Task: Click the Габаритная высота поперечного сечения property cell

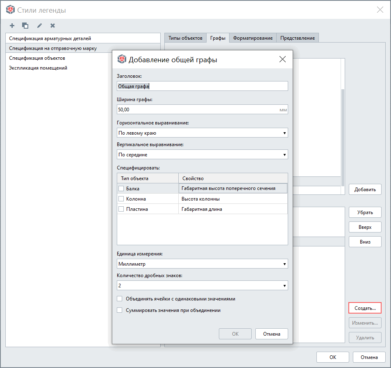Action: tap(233, 188)
